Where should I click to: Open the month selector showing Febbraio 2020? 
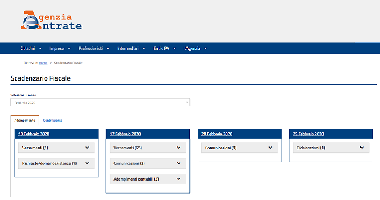coord(100,103)
